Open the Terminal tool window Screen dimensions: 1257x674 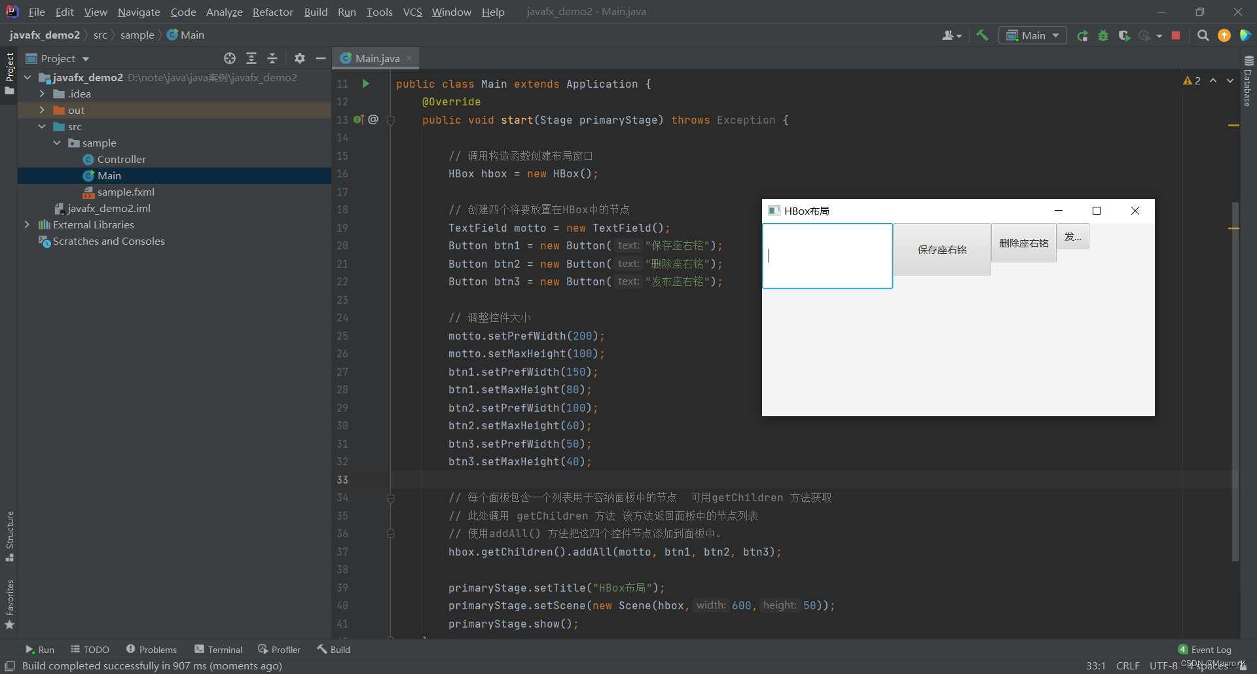point(218,650)
